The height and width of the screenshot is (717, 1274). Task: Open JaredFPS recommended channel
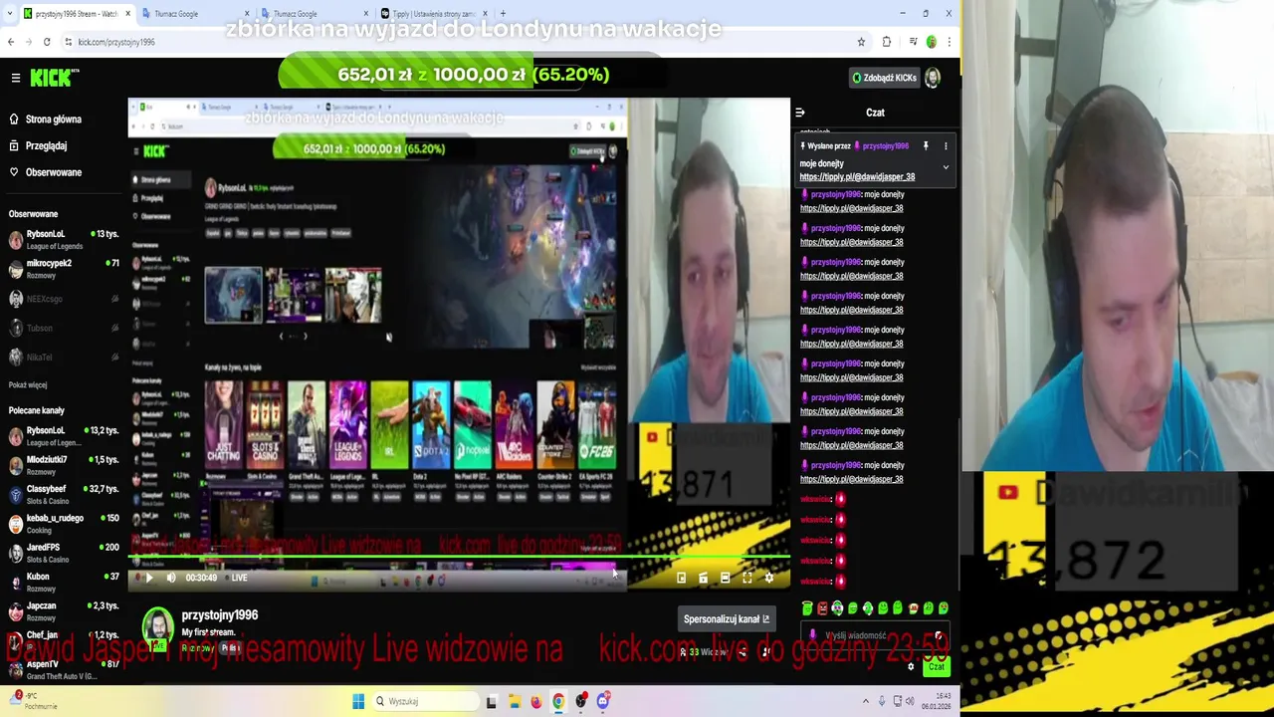pyautogui.click(x=62, y=553)
